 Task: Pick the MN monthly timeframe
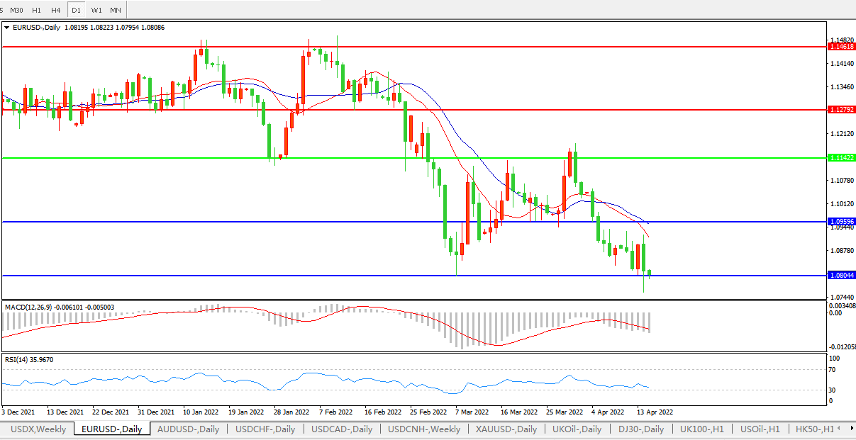(115, 10)
